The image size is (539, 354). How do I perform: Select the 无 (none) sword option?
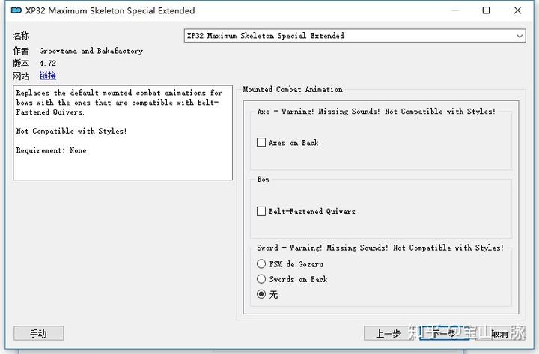coord(261,294)
